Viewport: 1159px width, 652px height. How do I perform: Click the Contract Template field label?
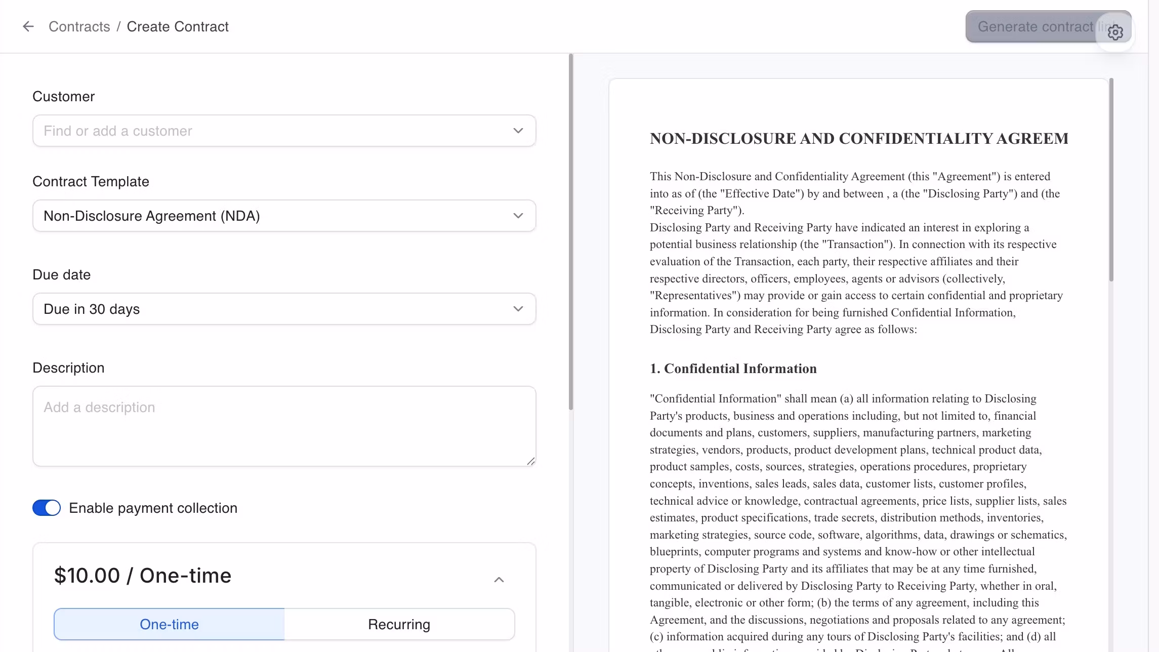(x=91, y=181)
